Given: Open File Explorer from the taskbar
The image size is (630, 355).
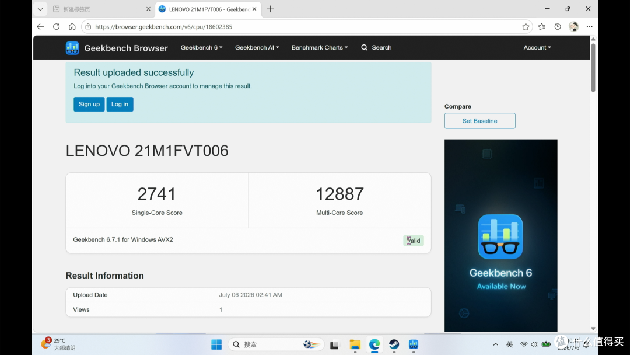Looking at the screenshot, I should pyautogui.click(x=355, y=344).
